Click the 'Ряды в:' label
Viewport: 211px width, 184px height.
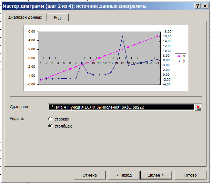(17, 119)
